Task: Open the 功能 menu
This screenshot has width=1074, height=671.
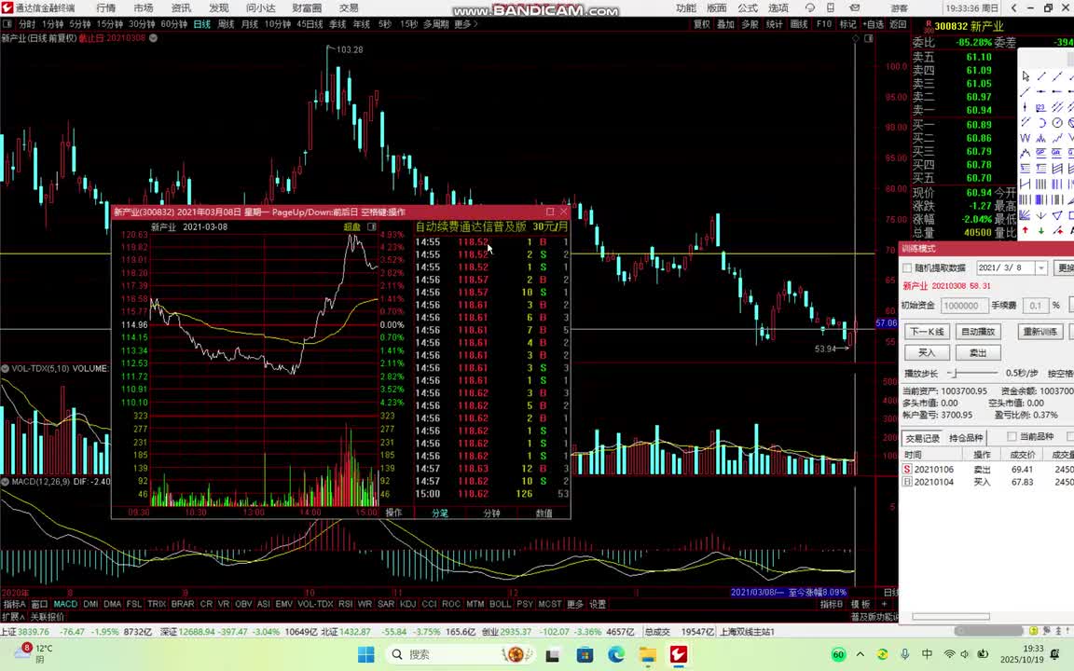Action: tap(685, 8)
